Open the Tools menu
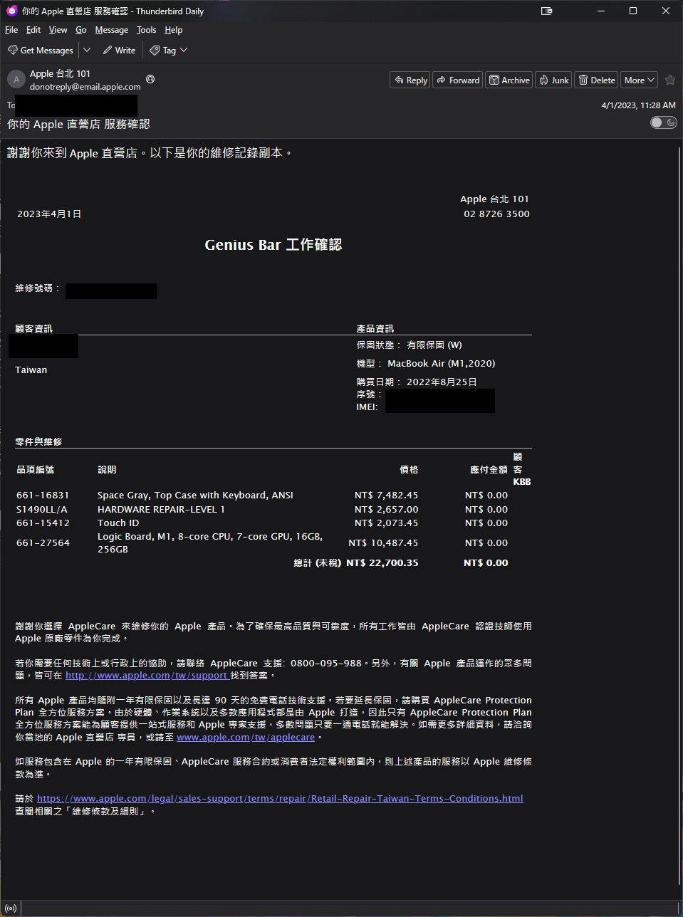Viewport: 683px width, 917px height. tap(147, 30)
